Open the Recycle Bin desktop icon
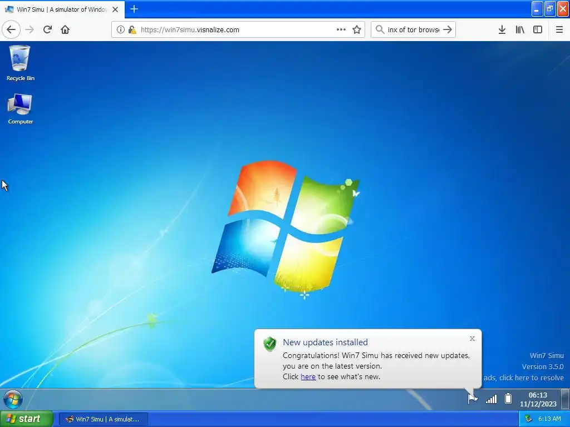 [x=20, y=63]
